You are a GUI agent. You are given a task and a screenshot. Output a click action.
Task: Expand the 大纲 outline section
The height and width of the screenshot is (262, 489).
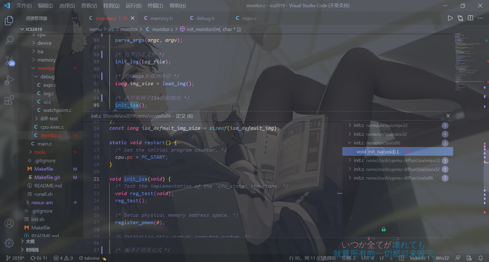point(51,241)
